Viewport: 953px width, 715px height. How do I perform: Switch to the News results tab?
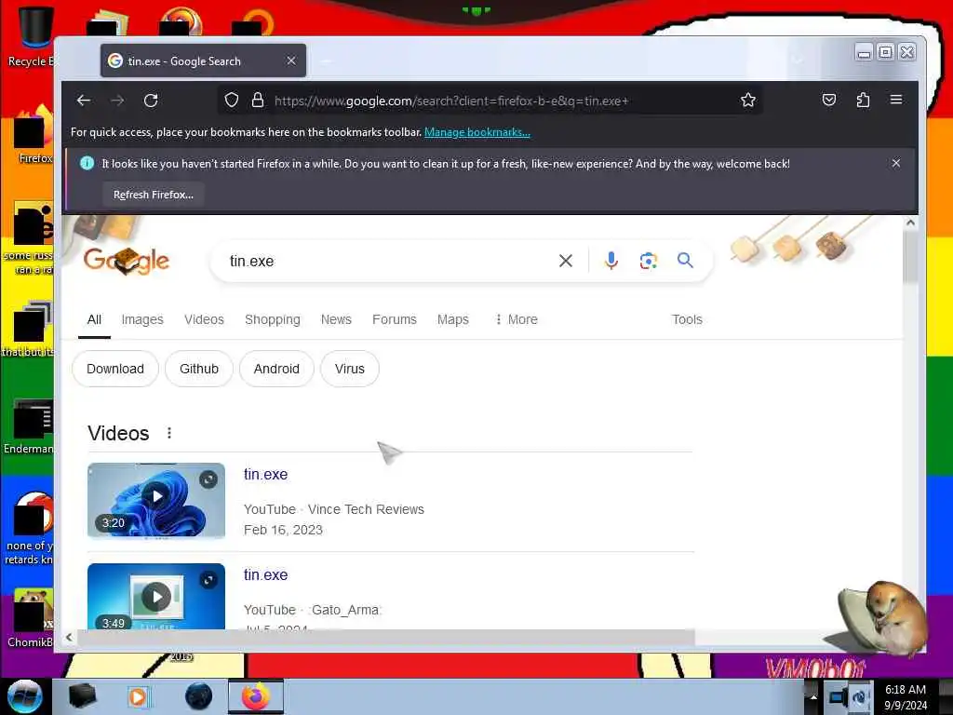(x=336, y=319)
